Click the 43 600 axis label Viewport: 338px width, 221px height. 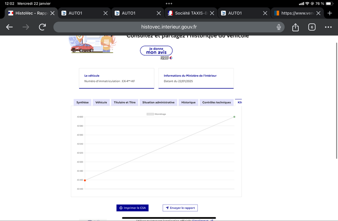[80, 117]
